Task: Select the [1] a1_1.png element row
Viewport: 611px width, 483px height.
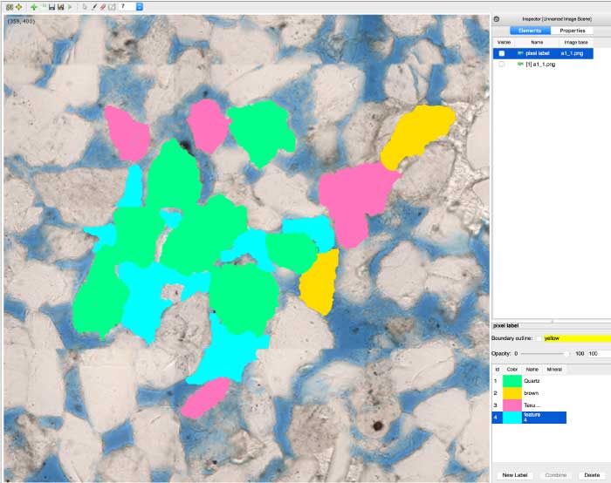Action: pos(543,65)
